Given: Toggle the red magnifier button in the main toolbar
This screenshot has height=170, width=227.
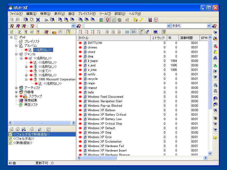Looking at the screenshot, I should point(107,20).
